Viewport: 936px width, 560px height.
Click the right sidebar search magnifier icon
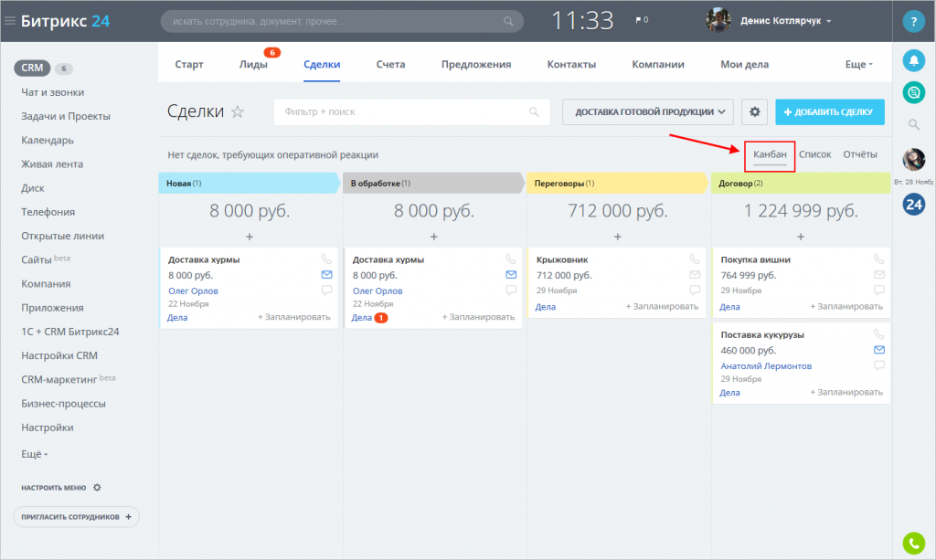point(913,124)
